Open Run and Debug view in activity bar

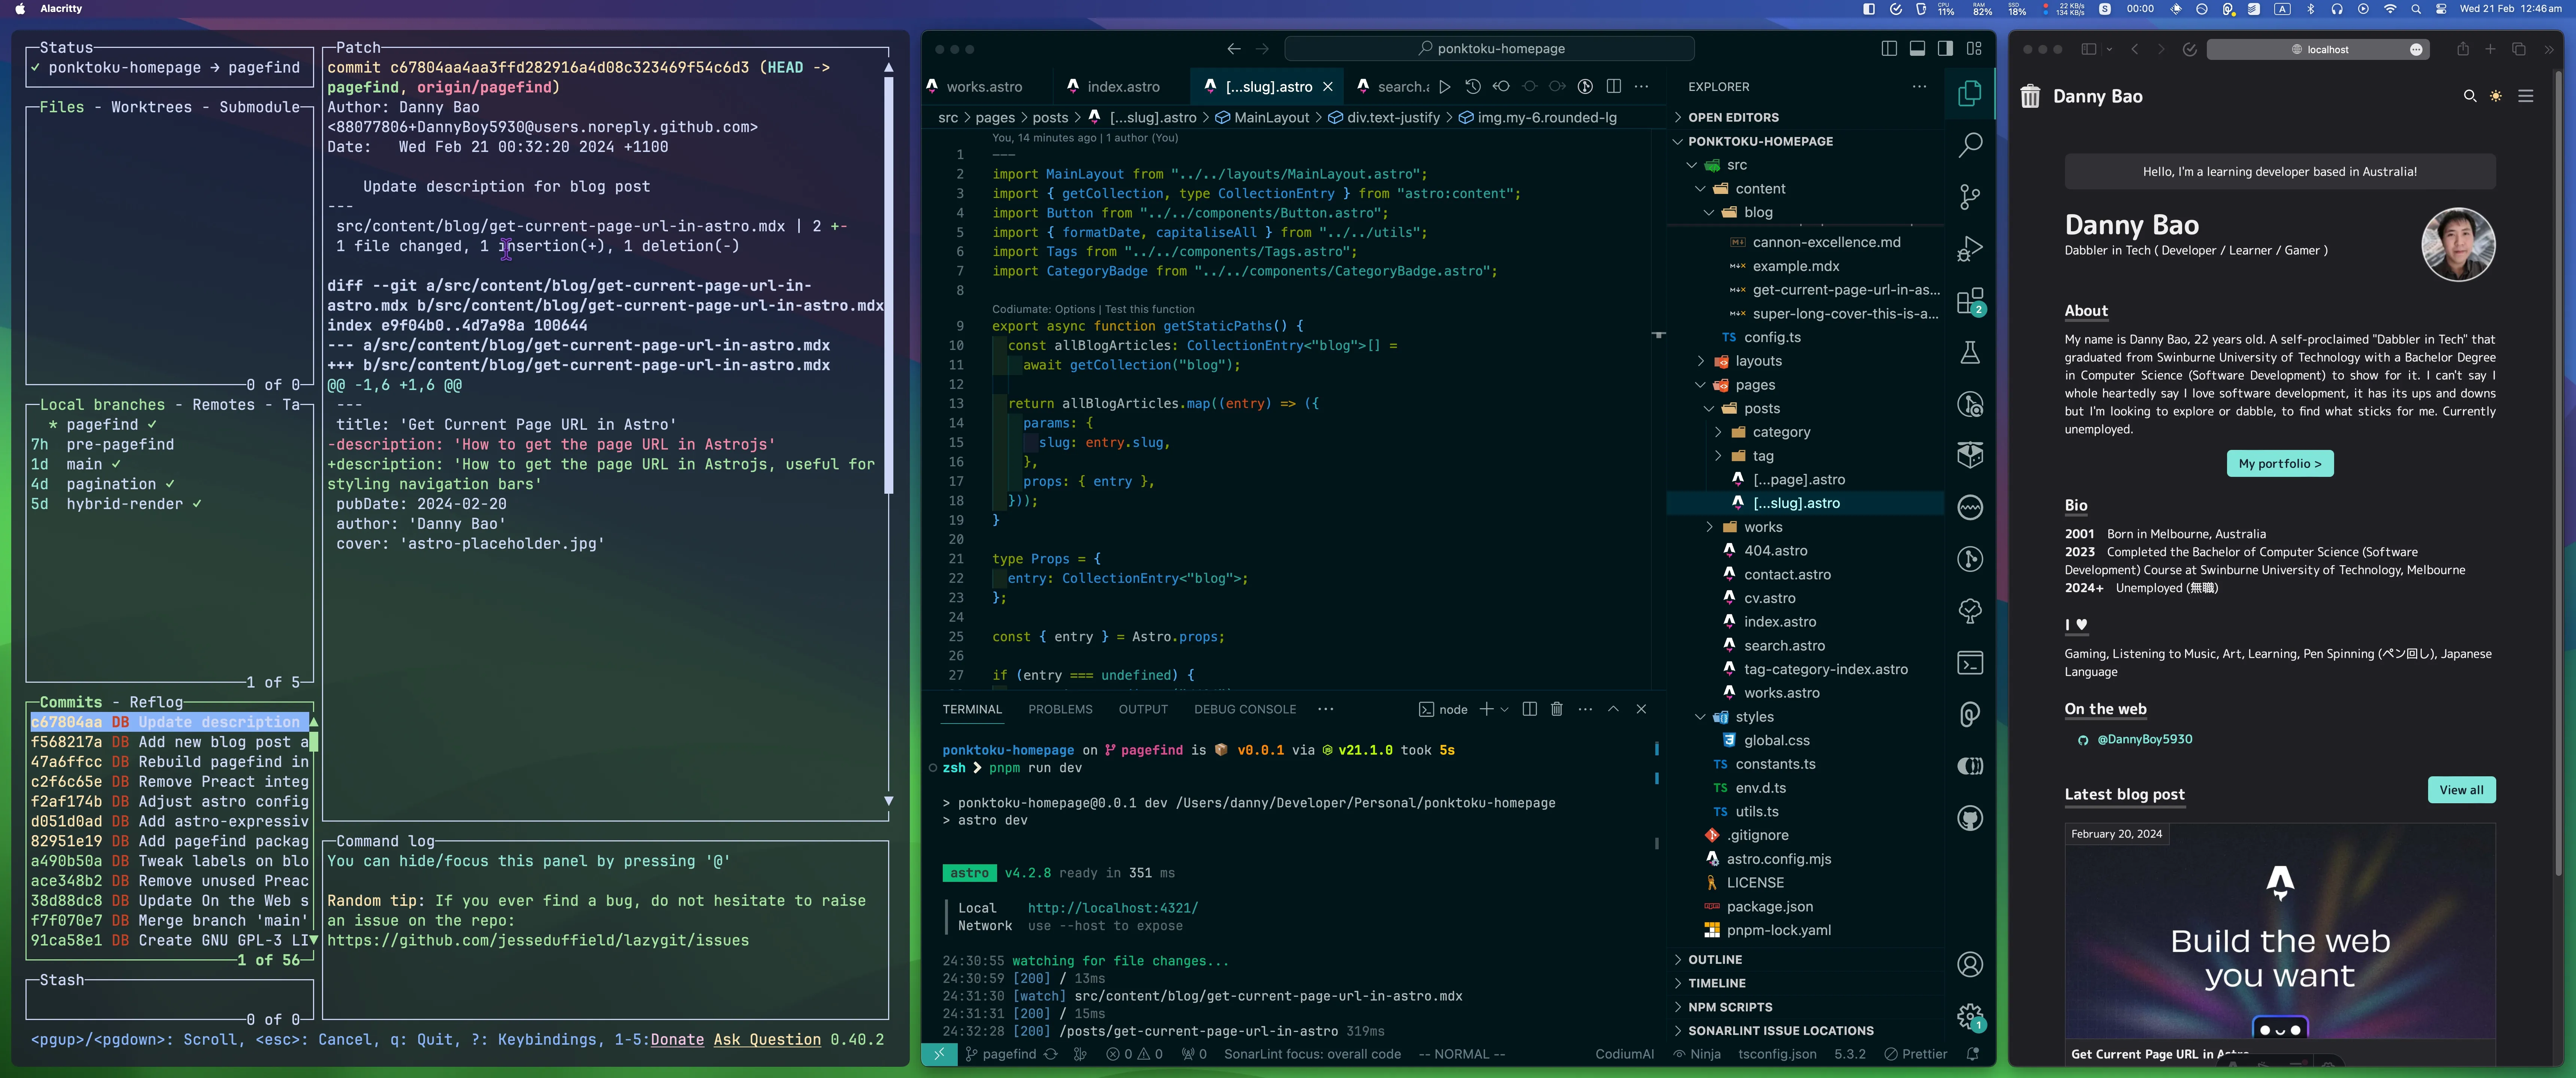(x=1970, y=249)
